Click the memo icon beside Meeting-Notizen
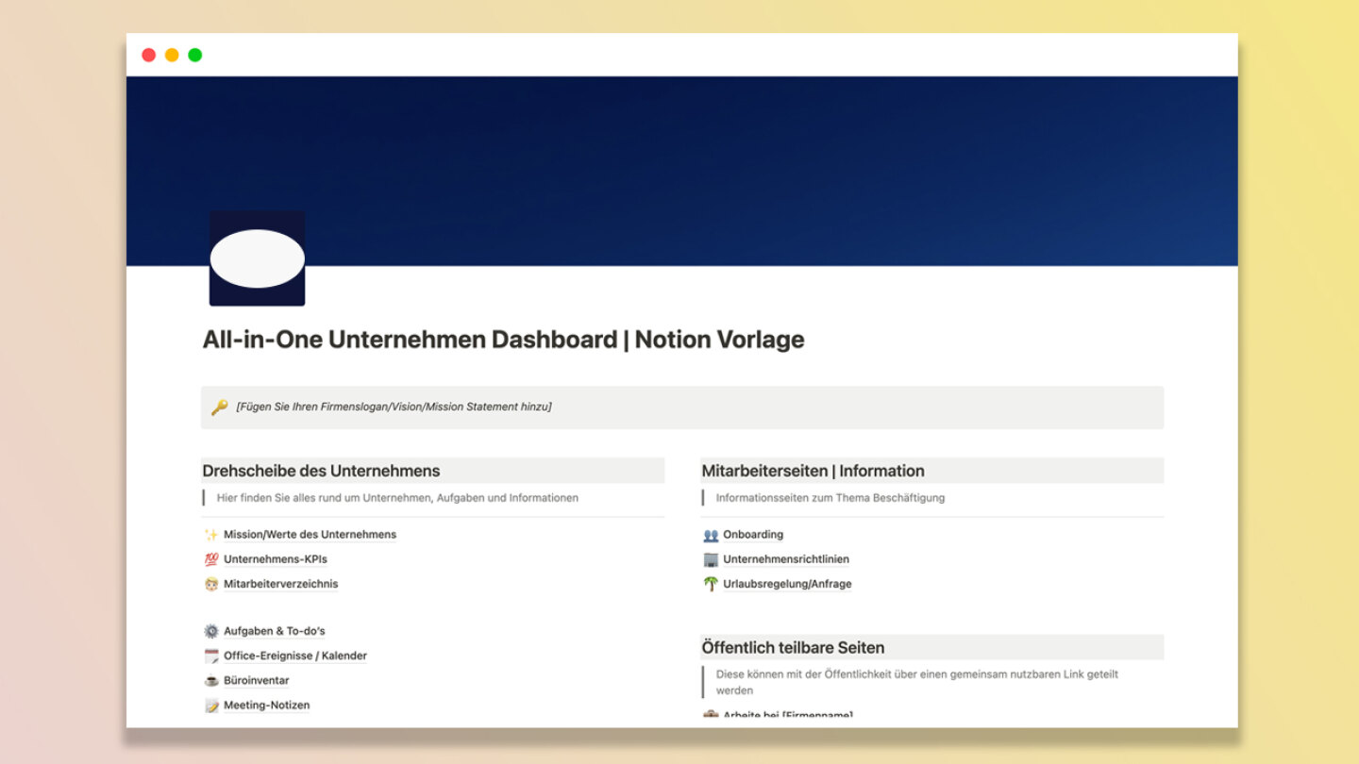 (211, 705)
